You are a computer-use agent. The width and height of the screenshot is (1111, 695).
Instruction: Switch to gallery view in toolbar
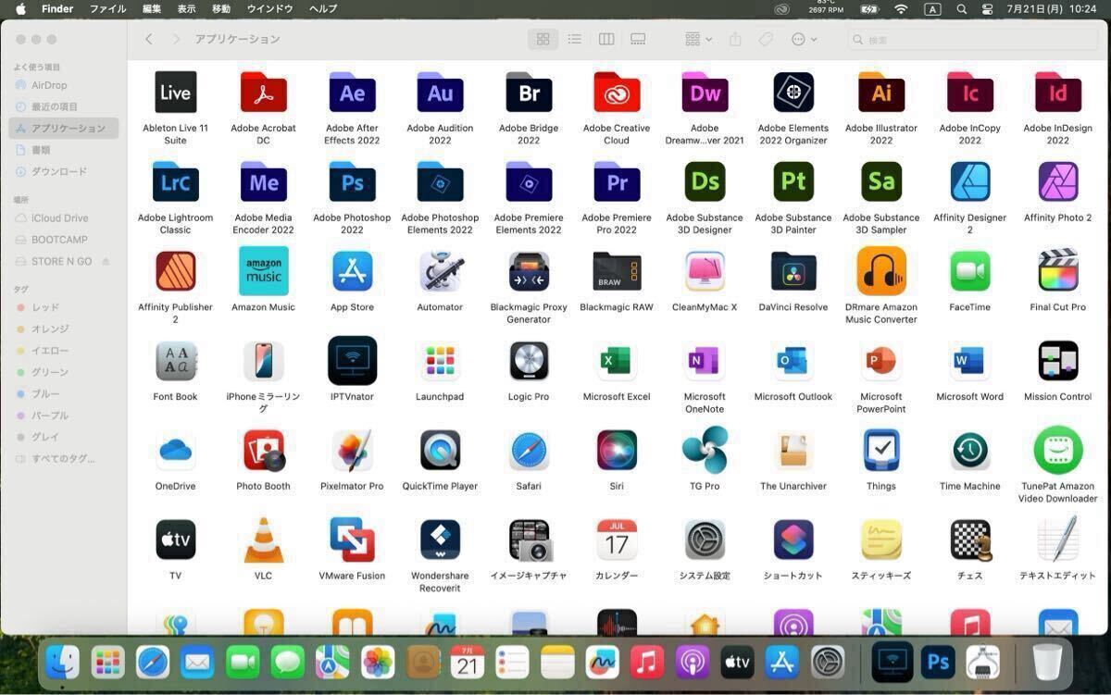point(638,39)
